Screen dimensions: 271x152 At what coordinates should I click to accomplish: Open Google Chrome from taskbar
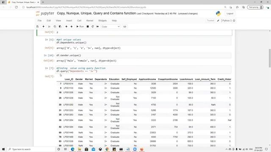(x=107, y=149)
